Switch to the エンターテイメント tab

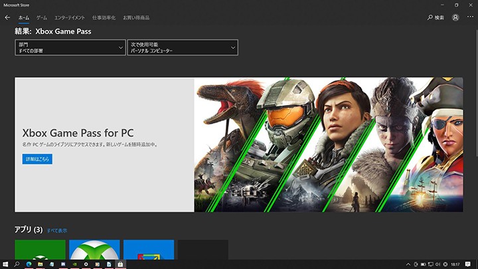(70, 17)
